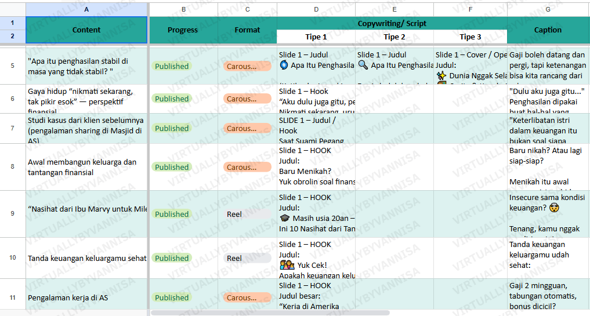
Task: Select row 10 header number
Action: pos(12,258)
